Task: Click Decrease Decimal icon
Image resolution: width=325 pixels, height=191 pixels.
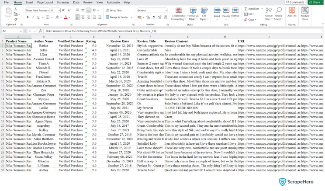Action: pos(165,17)
